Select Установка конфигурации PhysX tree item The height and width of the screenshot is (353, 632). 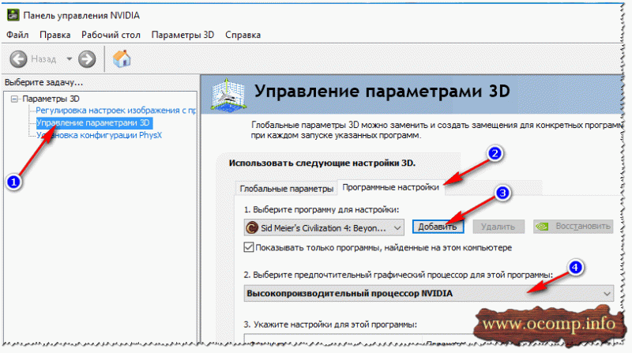[x=100, y=135]
